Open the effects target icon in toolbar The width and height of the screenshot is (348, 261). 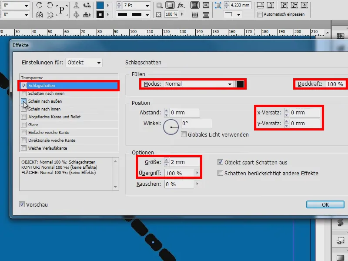pos(159,5)
